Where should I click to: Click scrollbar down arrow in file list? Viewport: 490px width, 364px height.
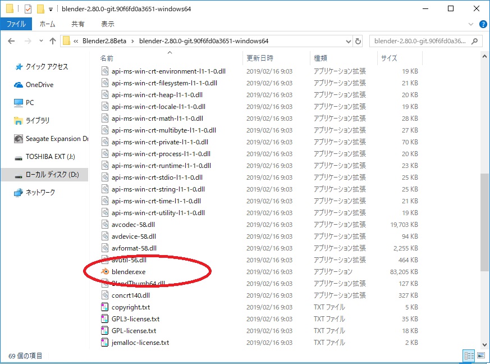[484, 345]
